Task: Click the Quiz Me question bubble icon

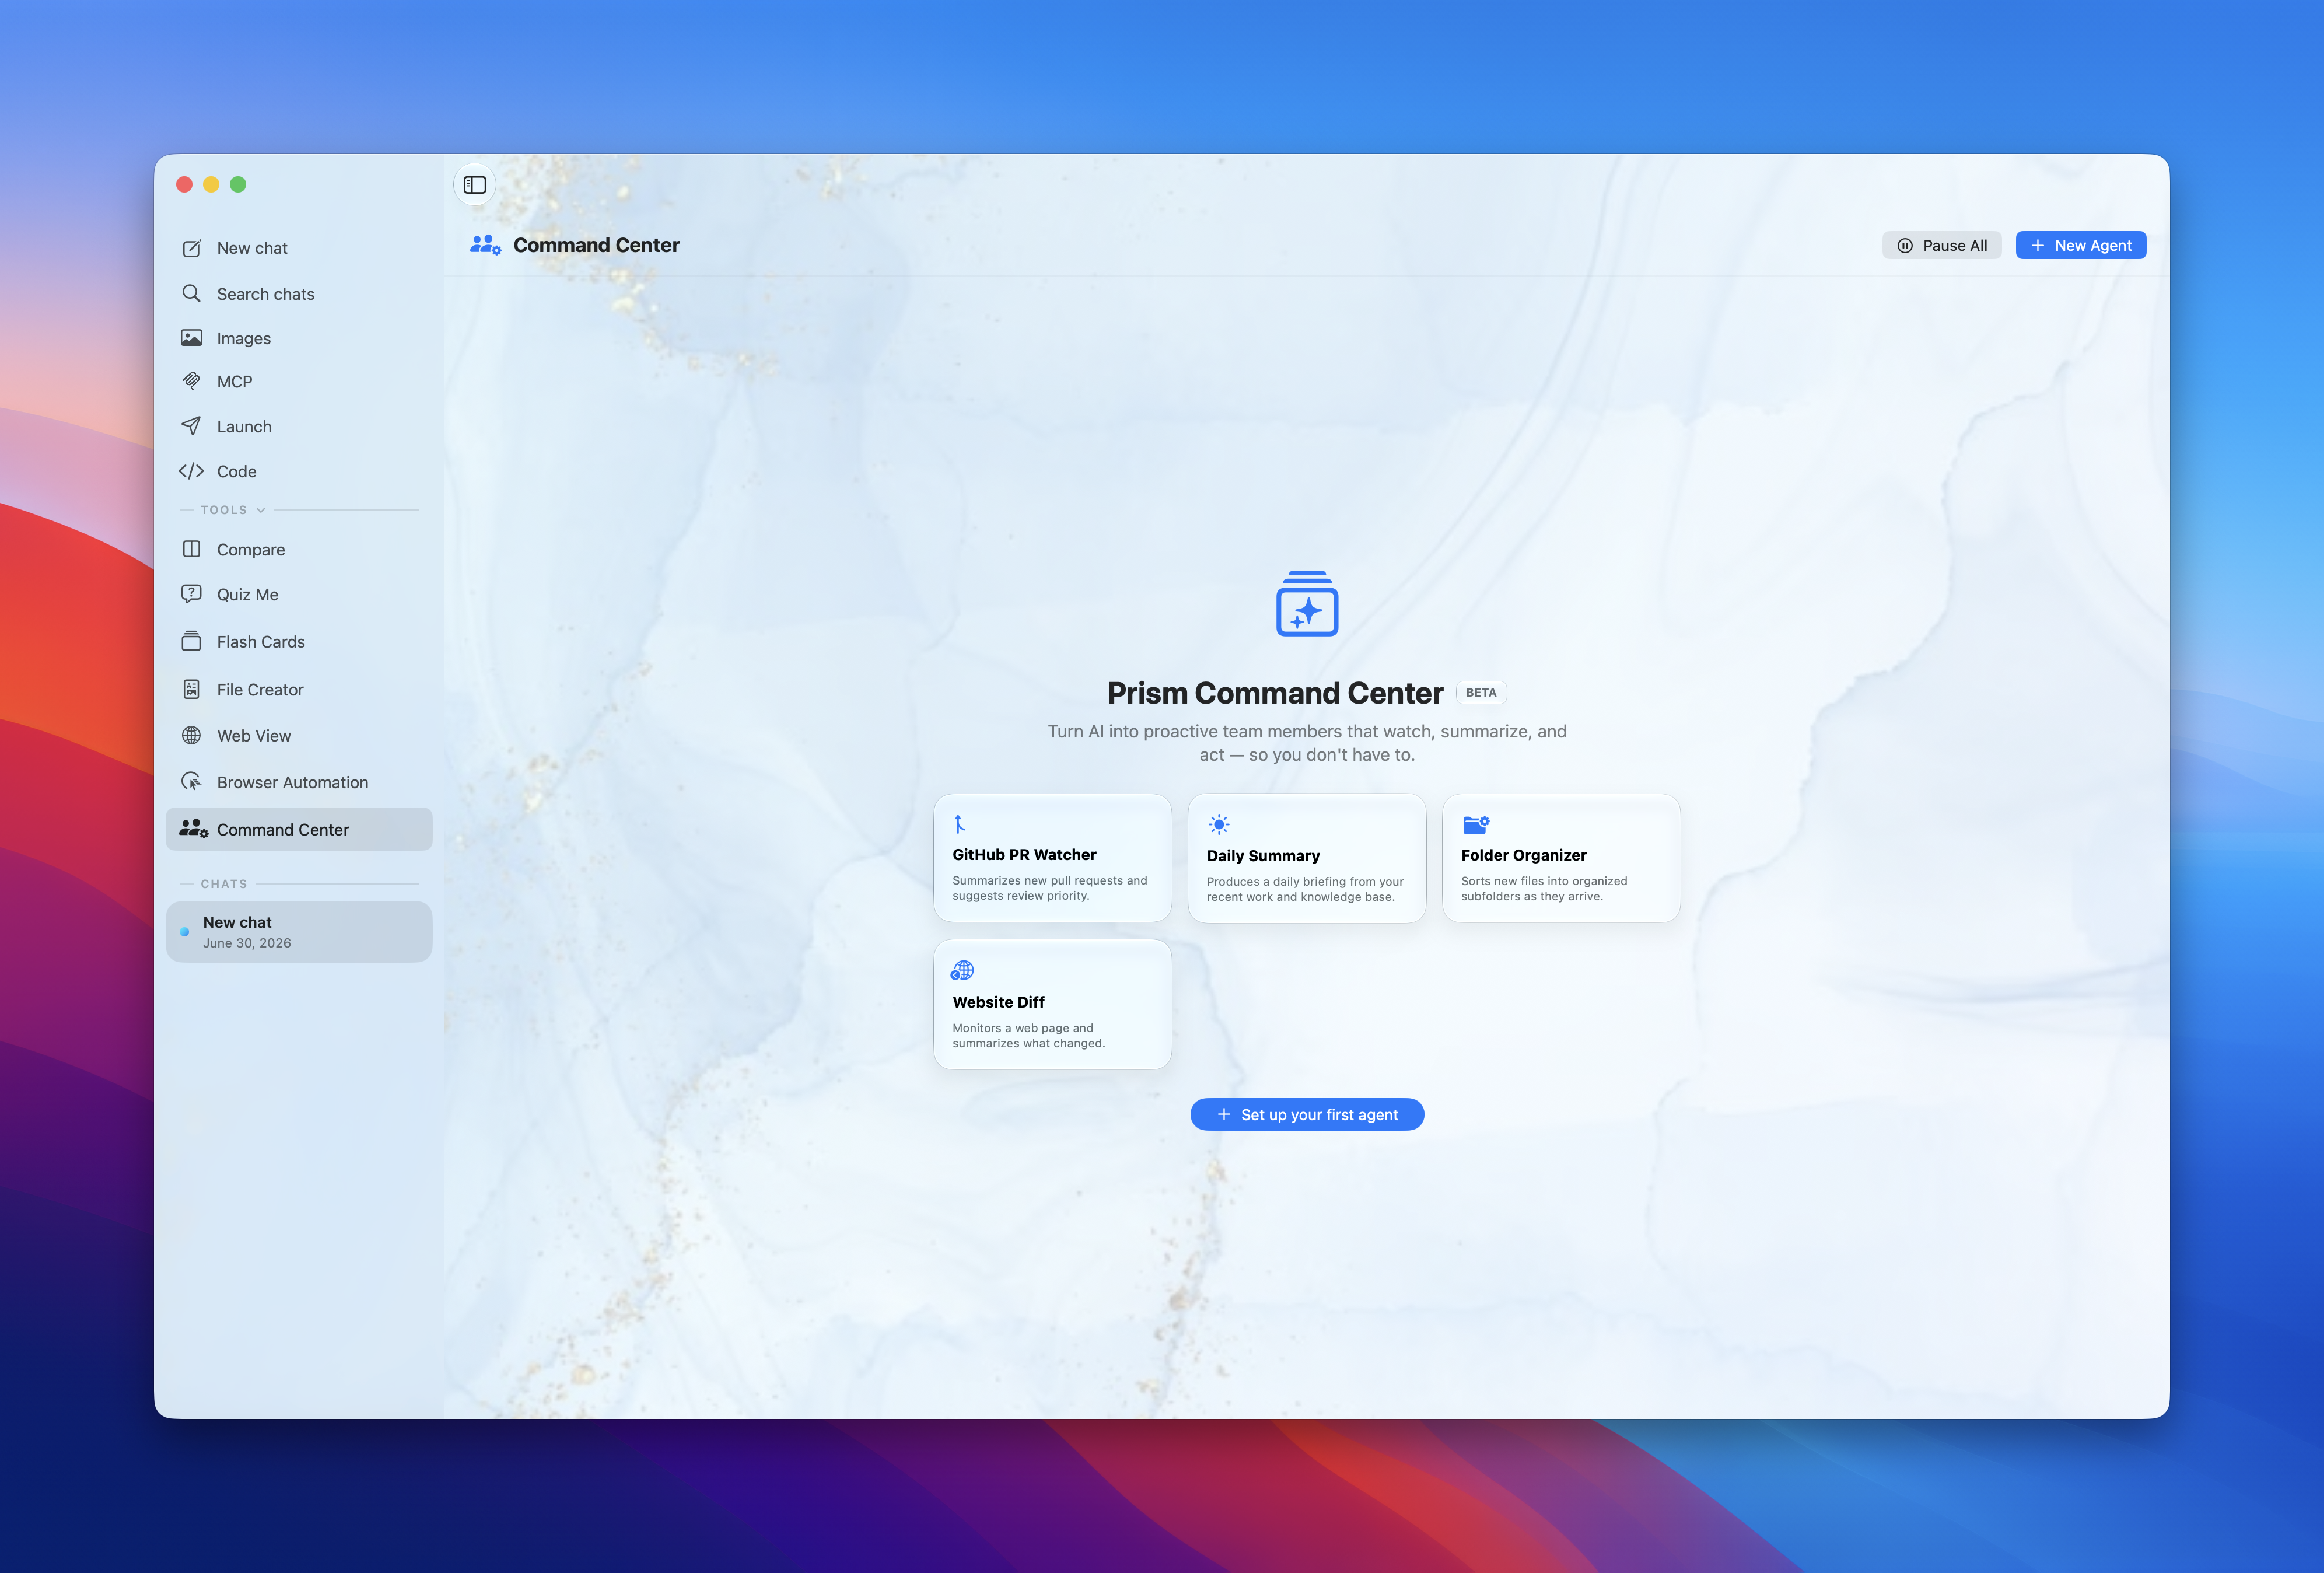Action: click(191, 594)
